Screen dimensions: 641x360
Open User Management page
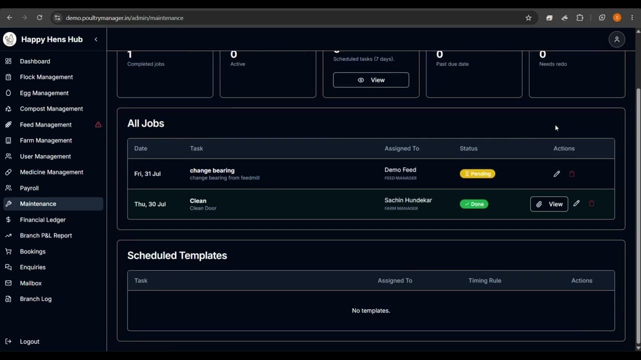click(53, 156)
